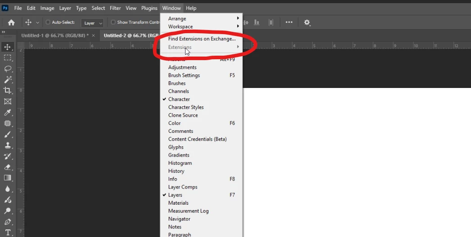Select the Magic Wand tool
Image resolution: width=471 pixels, height=237 pixels.
tap(8, 79)
